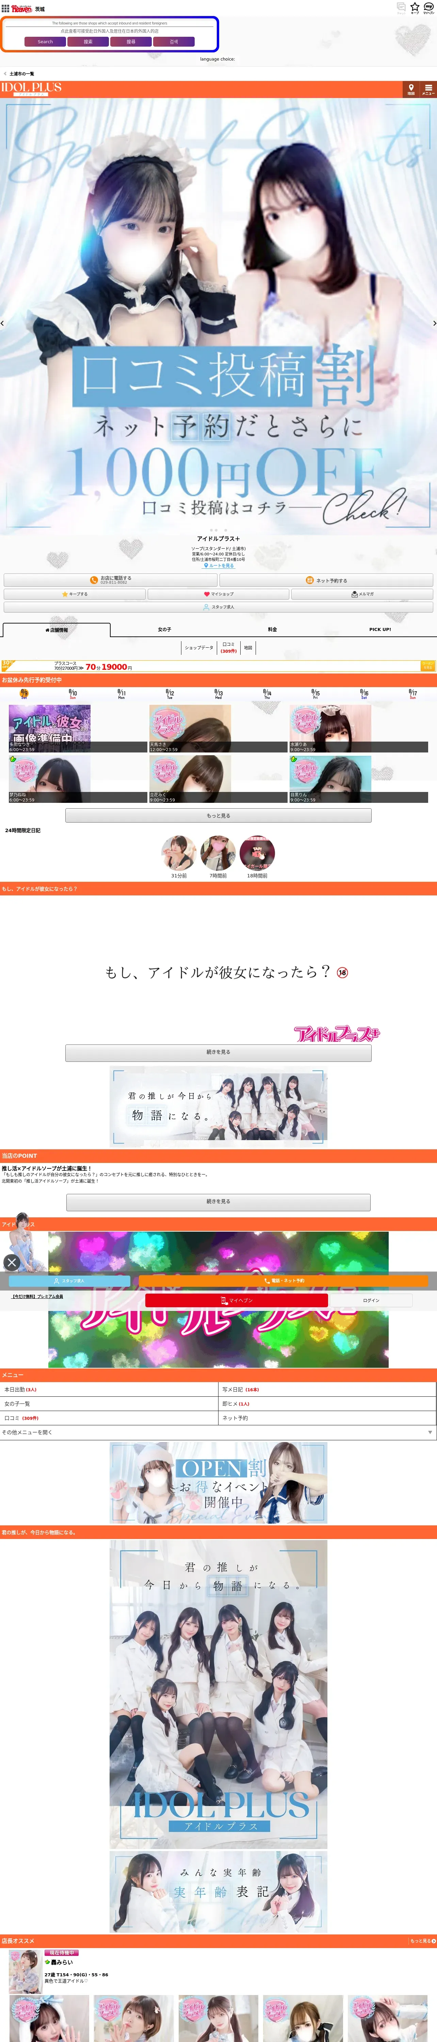The height and width of the screenshot is (2042, 437).
Task: Click the ログイン button
Action: pos(371,1300)
